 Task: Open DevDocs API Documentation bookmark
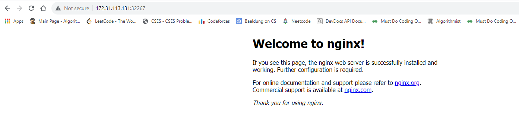tap(341, 21)
